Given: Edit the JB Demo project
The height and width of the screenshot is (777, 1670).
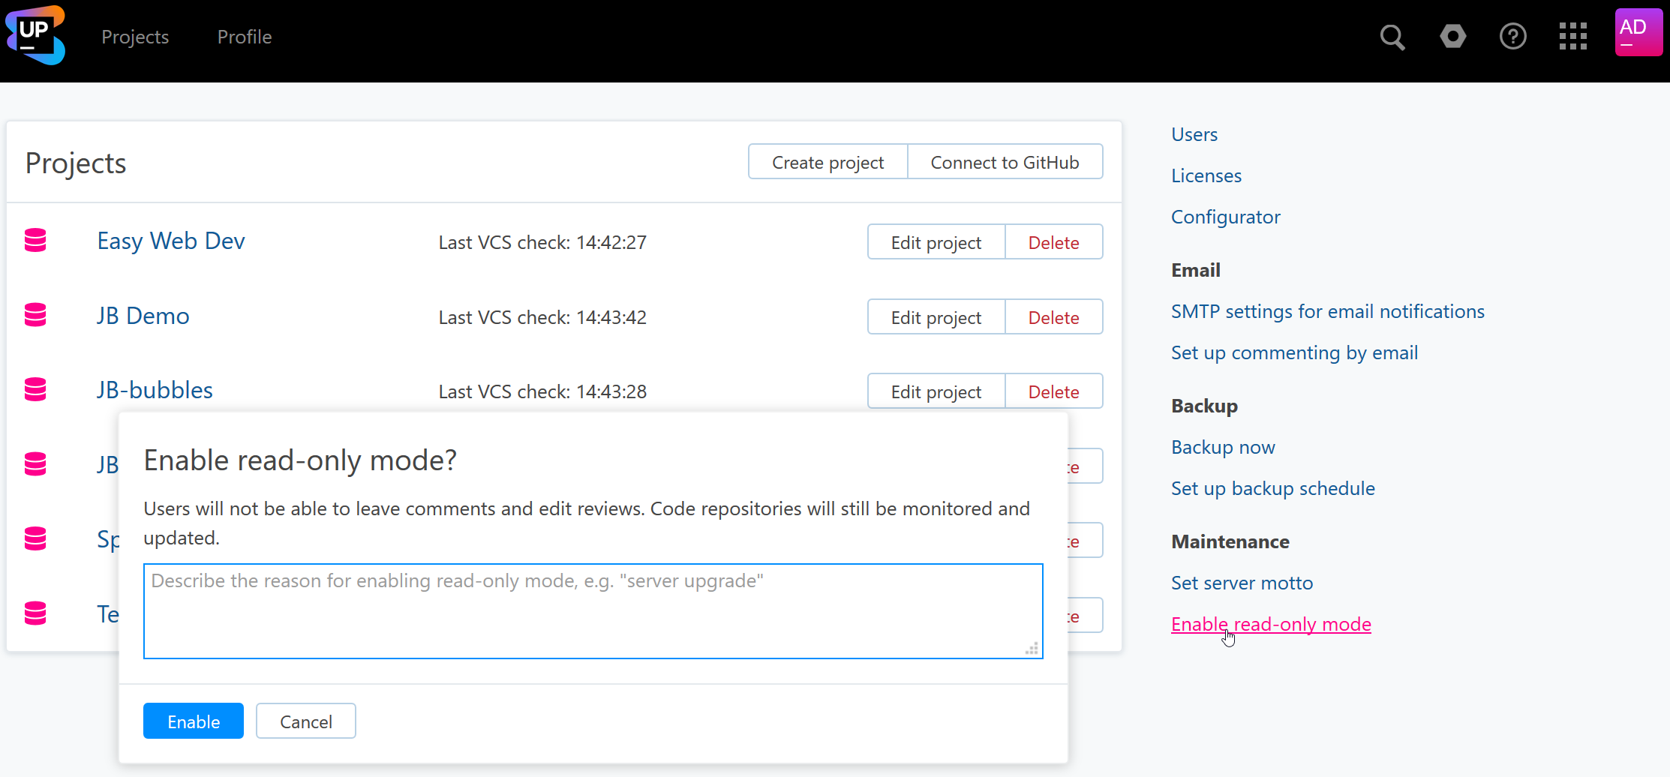Looking at the screenshot, I should pyautogui.click(x=936, y=316).
